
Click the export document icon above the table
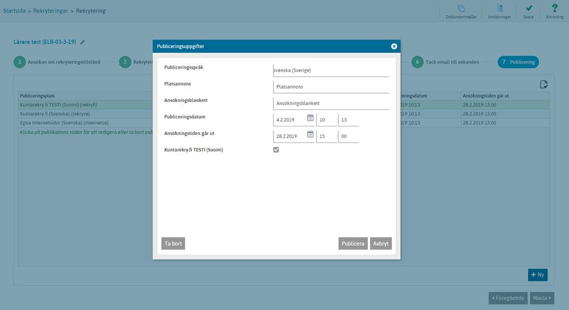point(543,84)
